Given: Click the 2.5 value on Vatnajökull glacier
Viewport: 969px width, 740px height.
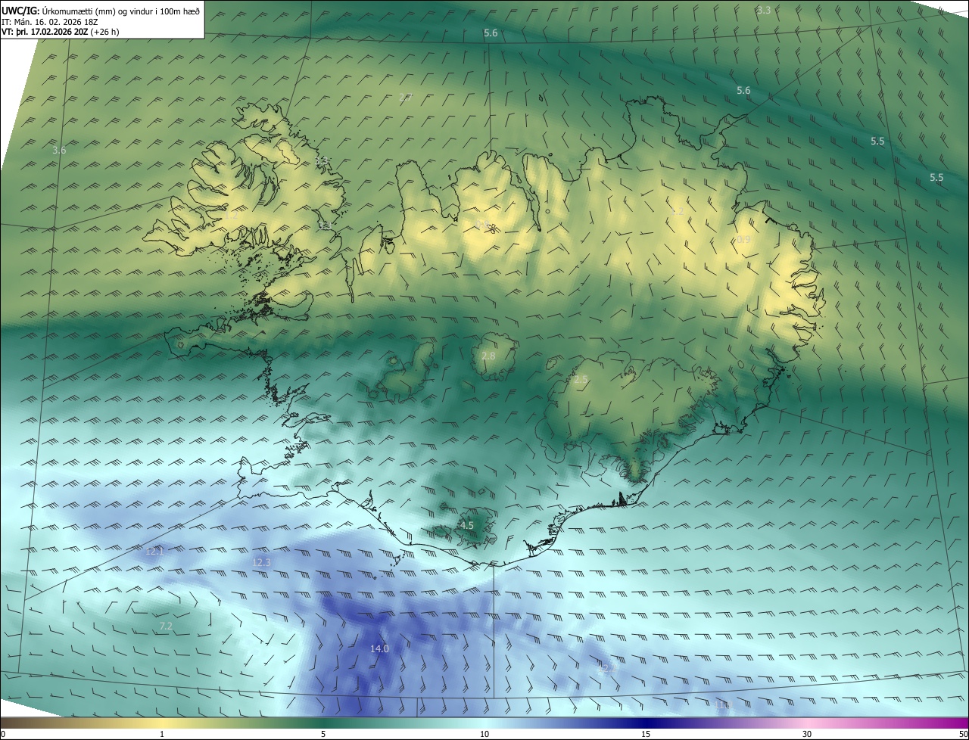Looking at the screenshot, I should click(x=581, y=379).
